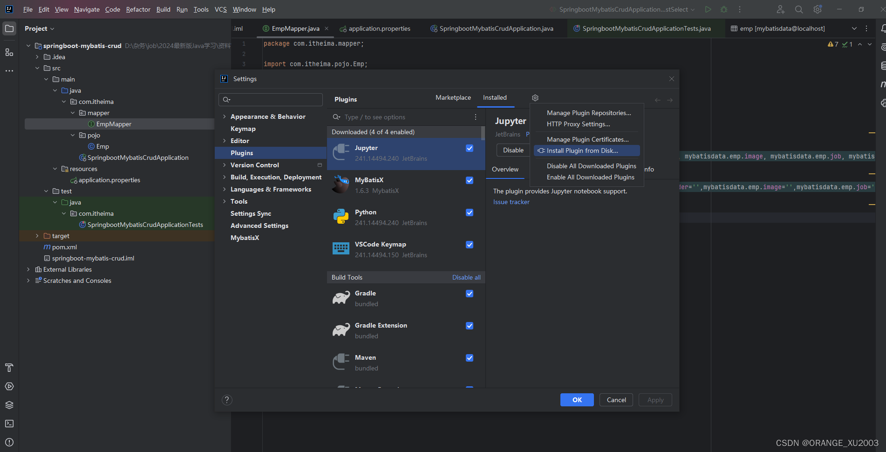
Task: Open the application.properties editor tab
Action: coord(375,28)
